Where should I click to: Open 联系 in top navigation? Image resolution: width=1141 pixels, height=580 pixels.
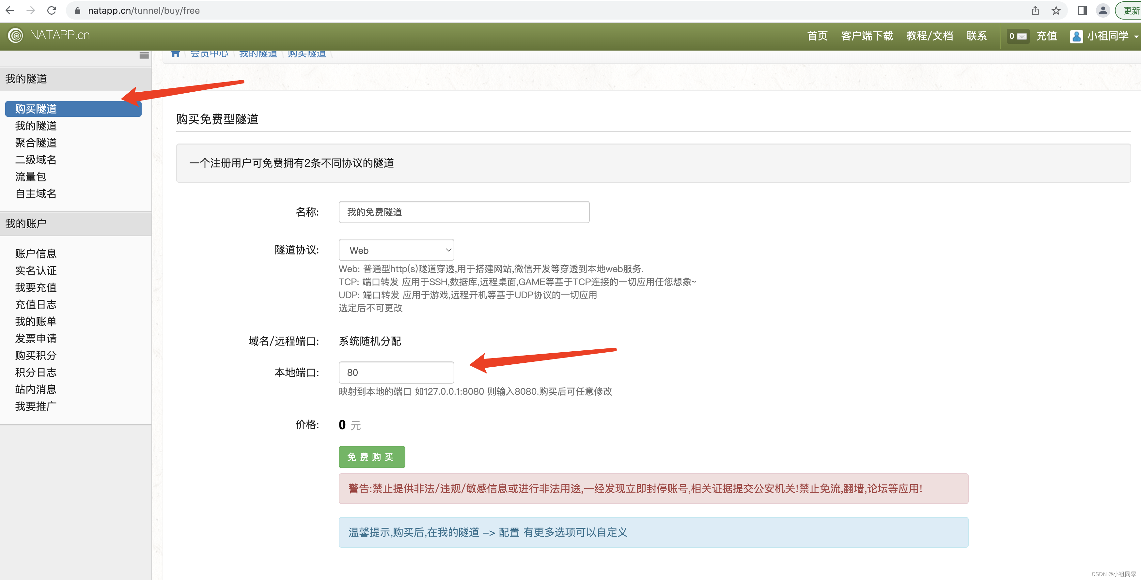976,36
